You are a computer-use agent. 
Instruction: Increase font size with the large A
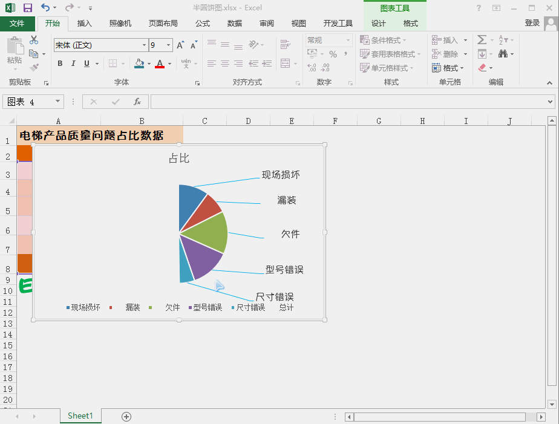pos(180,45)
